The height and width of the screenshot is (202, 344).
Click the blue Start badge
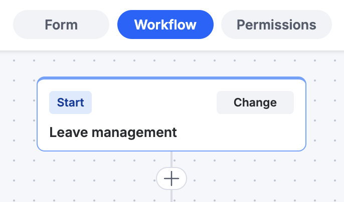coord(70,102)
